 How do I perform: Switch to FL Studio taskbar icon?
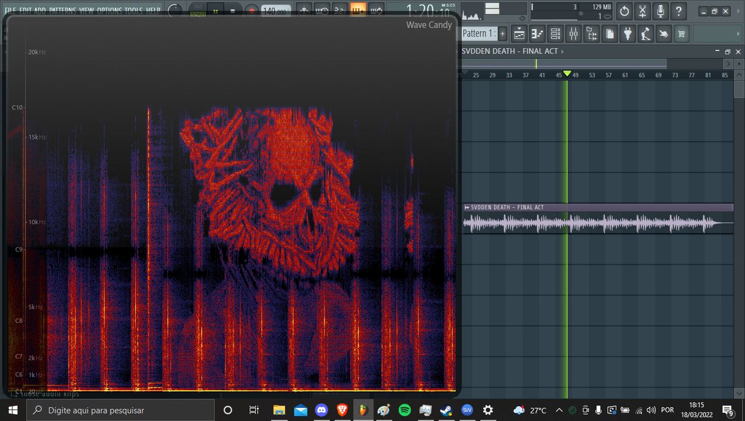pyautogui.click(x=363, y=410)
